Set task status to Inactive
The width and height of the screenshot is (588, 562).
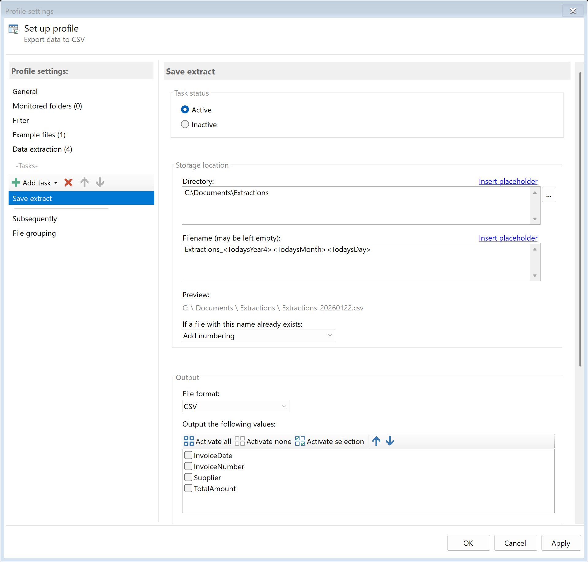coord(185,124)
